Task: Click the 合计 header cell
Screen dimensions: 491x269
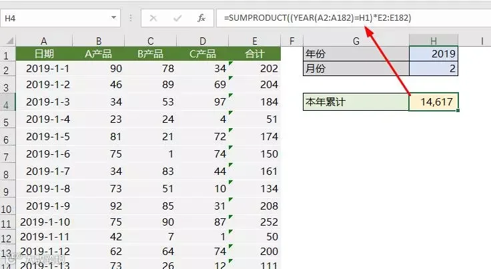Action: point(255,54)
